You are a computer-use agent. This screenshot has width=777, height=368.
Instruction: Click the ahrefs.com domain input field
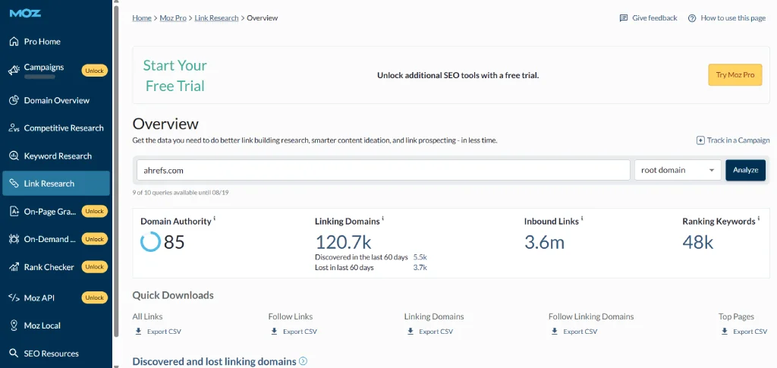383,170
